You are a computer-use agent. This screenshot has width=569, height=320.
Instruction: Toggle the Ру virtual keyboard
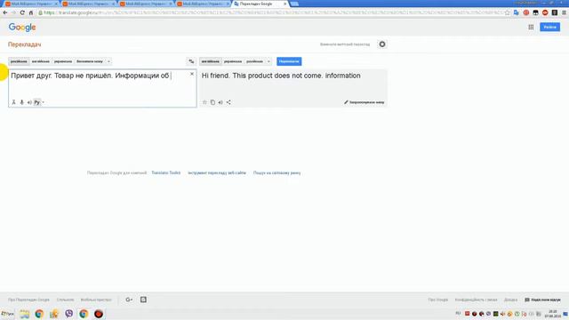(x=36, y=102)
